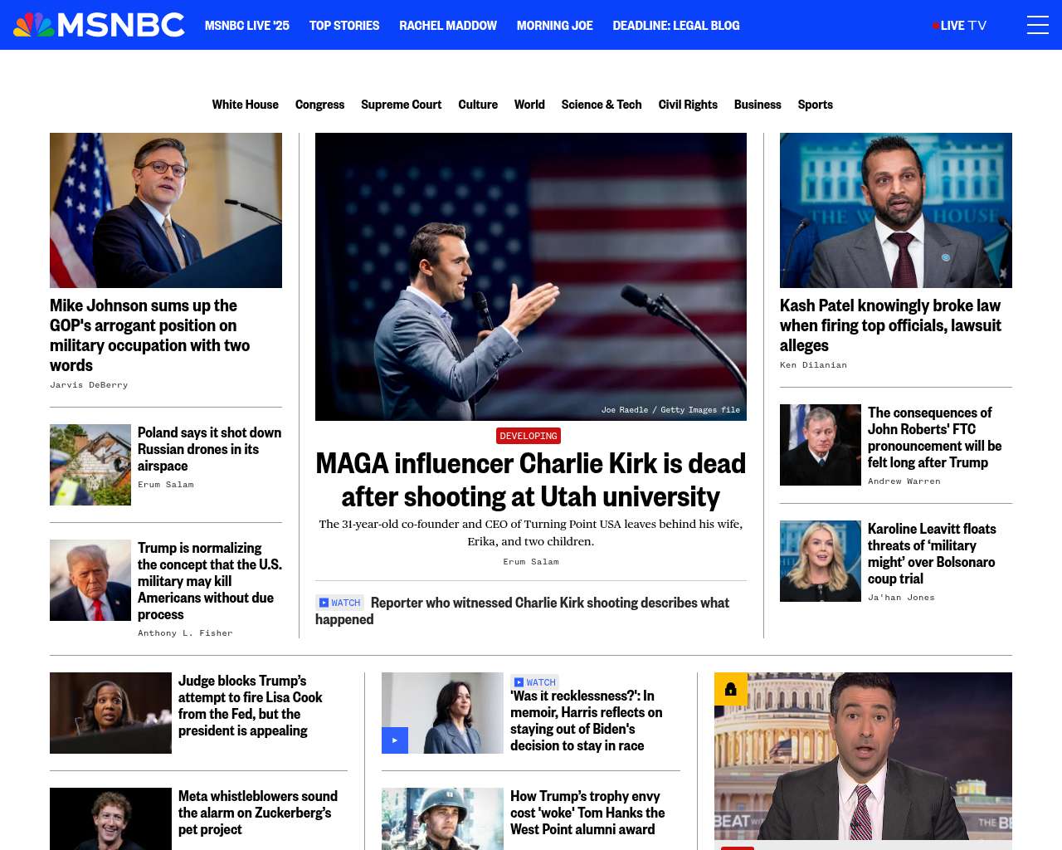Image resolution: width=1062 pixels, height=850 pixels.
Task: Open Trump is normalizing military story
Action: pyautogui.click(x=210, y=581)
